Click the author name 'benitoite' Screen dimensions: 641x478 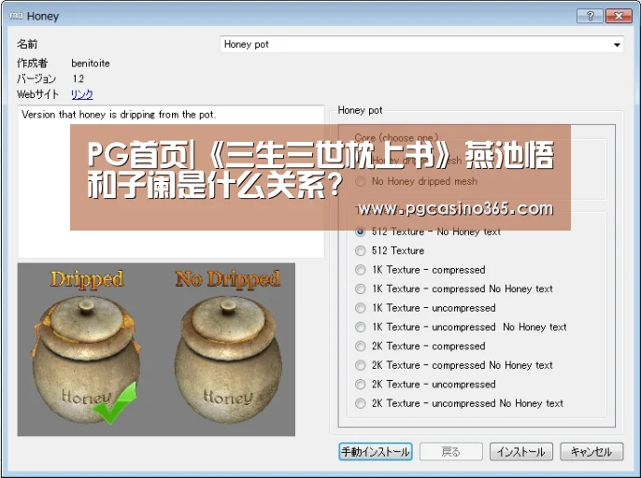point(91,63)
